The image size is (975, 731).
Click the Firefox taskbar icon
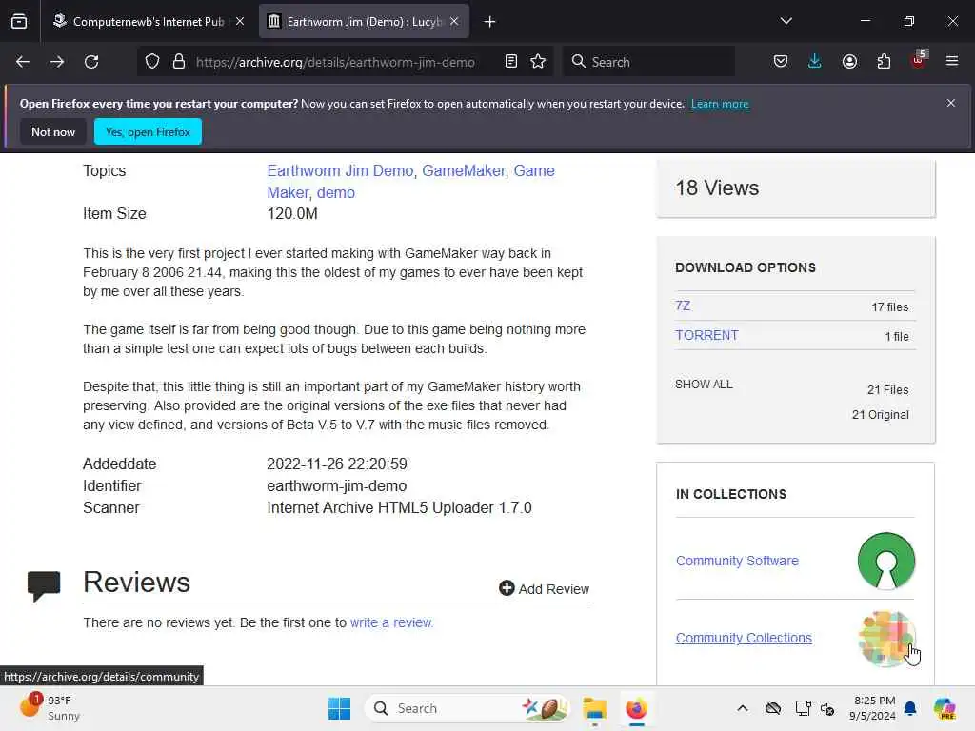636,708
